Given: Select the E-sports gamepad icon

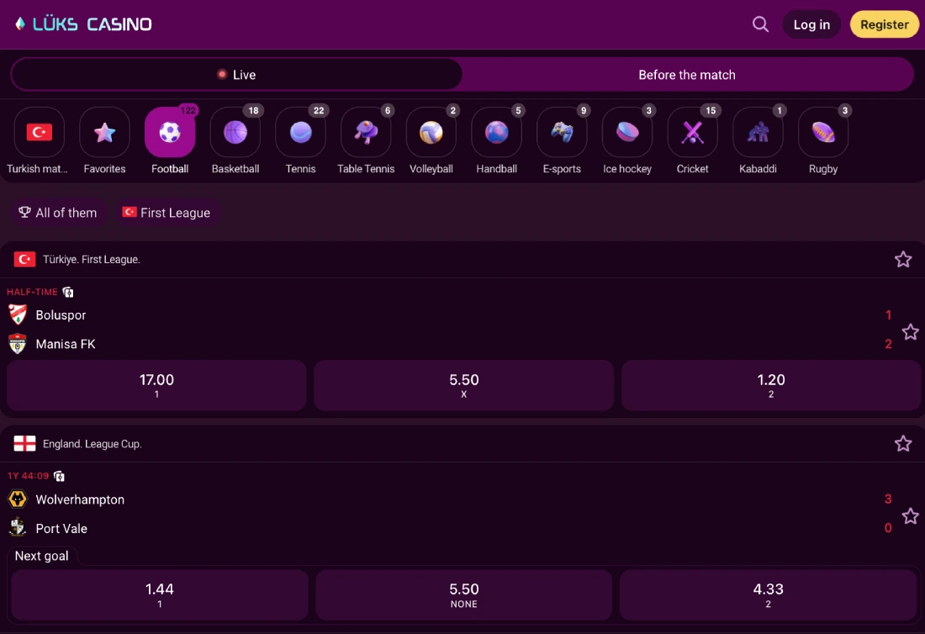Looking at the screenshot, I should pyautogui.click(x=563, y=132).
